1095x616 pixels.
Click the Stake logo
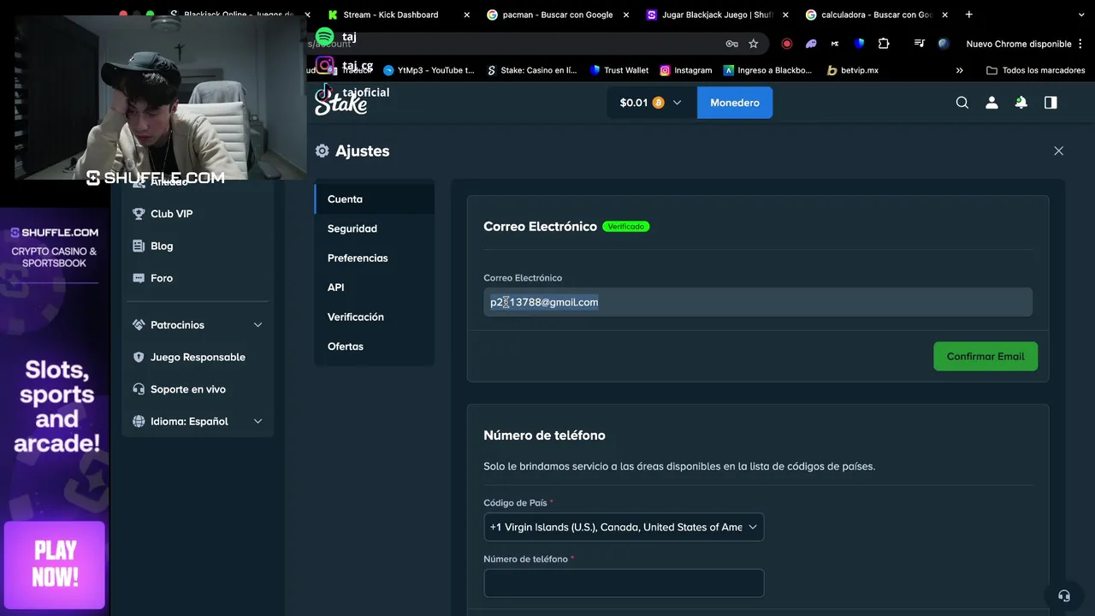340,104
